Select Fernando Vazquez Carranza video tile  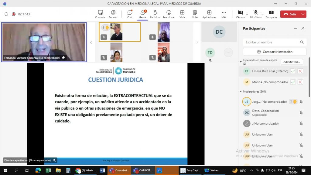[44, 42]
